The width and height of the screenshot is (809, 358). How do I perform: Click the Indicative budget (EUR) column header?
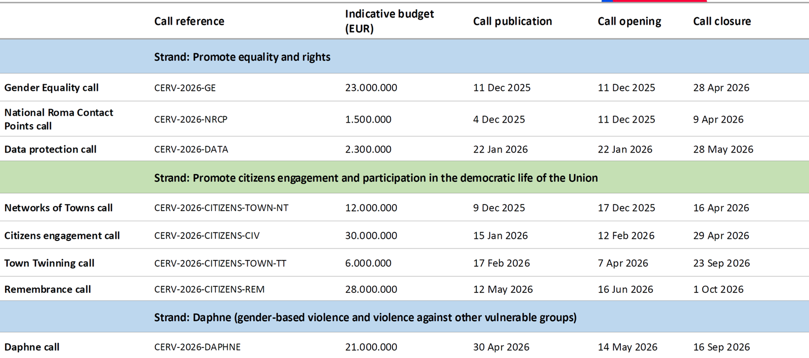click(389, 21)
